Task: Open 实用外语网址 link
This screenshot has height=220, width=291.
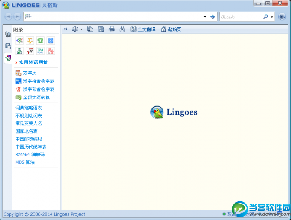Action: coord(33,62)
